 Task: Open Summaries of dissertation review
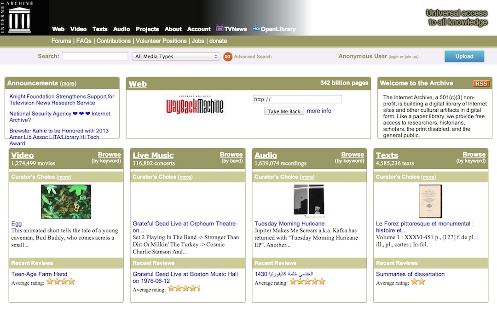click(410, 274)
